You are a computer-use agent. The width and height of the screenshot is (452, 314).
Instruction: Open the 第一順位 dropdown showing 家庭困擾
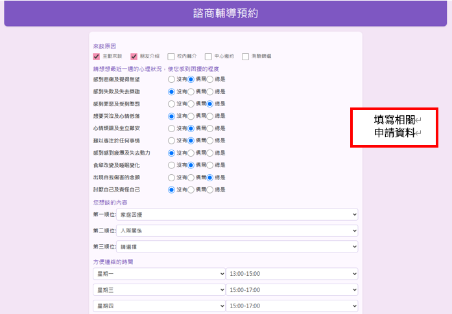coord(237,215)
